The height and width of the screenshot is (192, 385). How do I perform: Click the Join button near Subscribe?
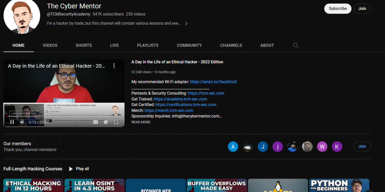tap(362, 9)
